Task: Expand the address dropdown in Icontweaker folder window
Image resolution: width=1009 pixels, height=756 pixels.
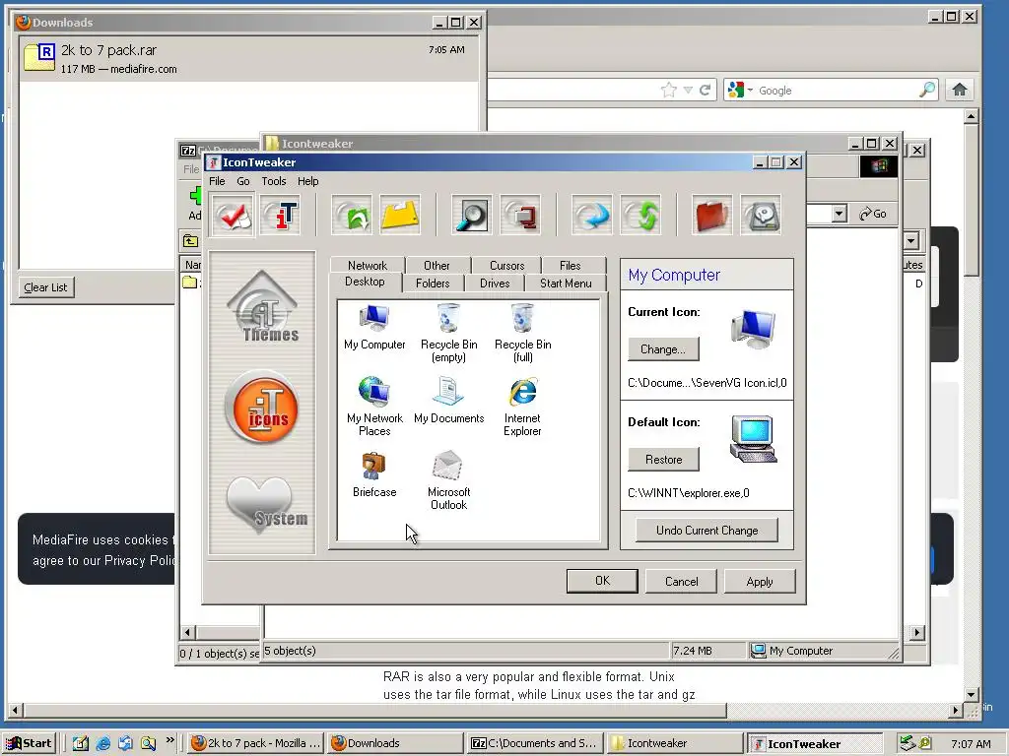Action: click(839, 214)
